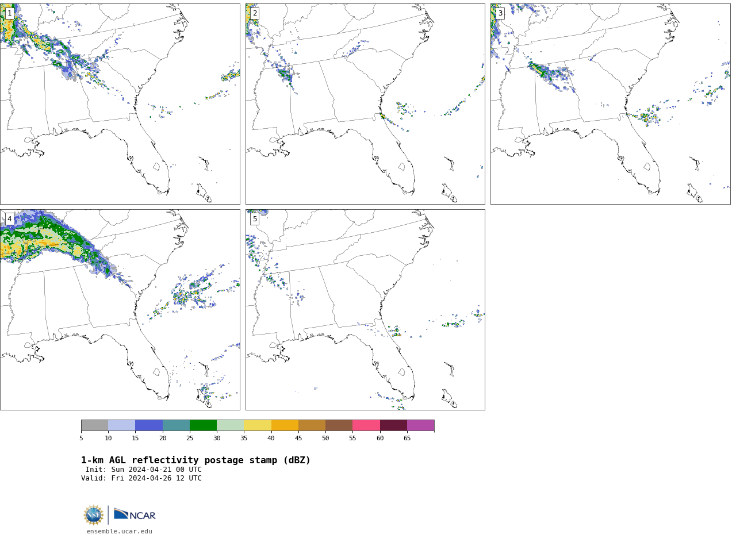
Task: Click the member label box '2'
Action: click(255, 13)
